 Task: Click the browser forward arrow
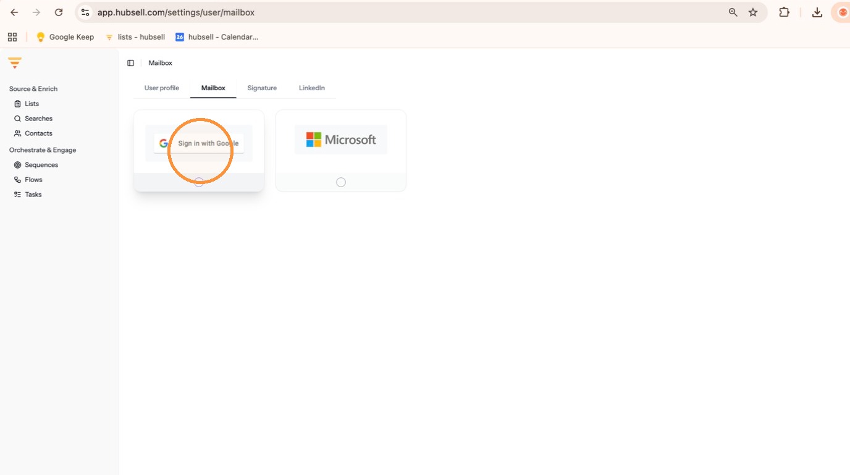[36, 12]
